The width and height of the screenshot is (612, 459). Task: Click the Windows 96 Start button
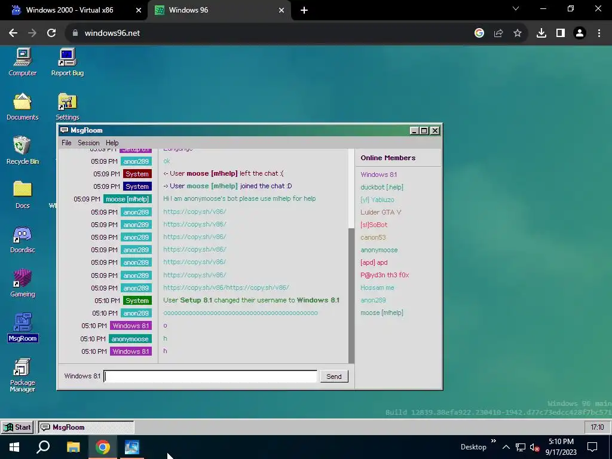[17, 427]
